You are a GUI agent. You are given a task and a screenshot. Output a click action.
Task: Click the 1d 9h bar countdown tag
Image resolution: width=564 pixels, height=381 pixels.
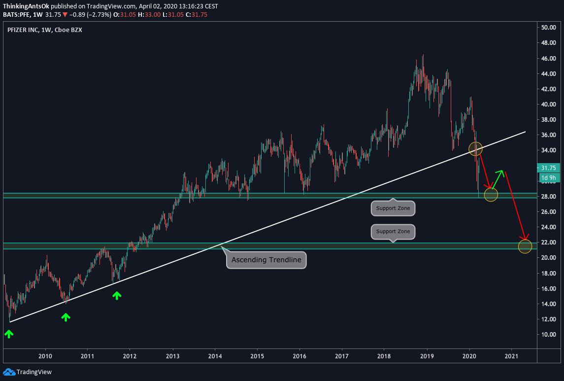(x=549, y=177)
